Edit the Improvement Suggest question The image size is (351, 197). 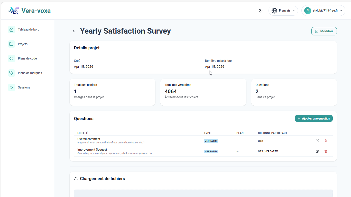(x=317, y=151)
